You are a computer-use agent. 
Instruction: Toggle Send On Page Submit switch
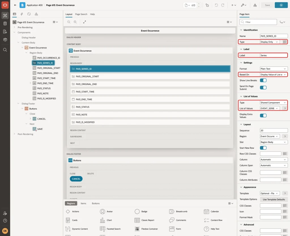(263, 88)
